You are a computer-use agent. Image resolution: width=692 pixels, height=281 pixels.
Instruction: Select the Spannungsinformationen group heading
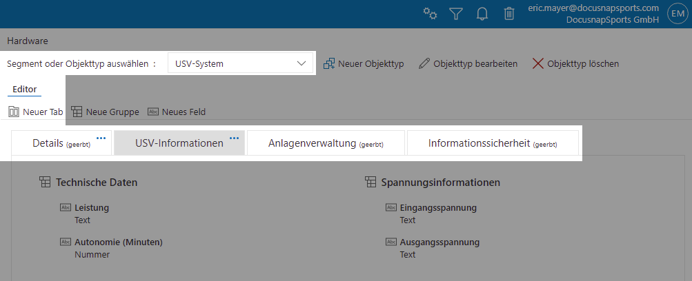pos(440,182)
